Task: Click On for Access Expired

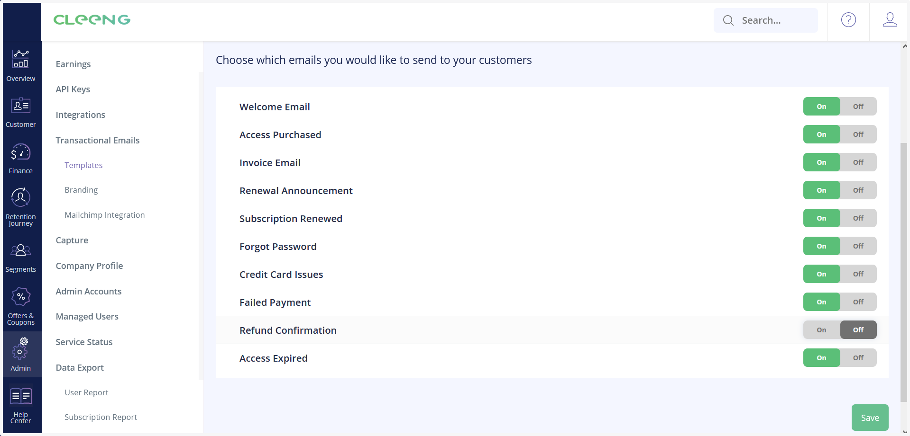Action: click(821, 358)
